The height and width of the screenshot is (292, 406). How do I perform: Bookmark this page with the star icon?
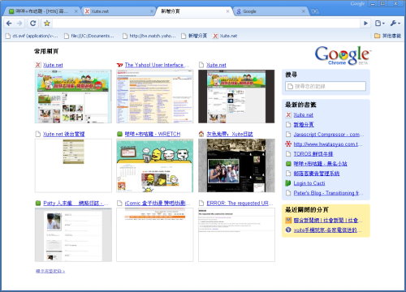tap(47, 24)
